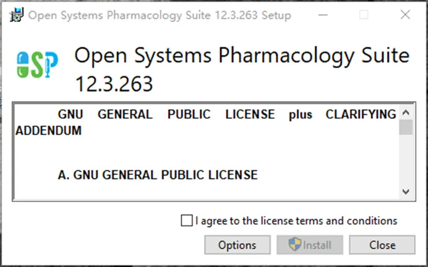Click the large "Open Systems Pharmacology Suite" heading
Image resolution: width=428 pixels, height=267 pixels.
pyautogui.click(x=242, y=56)
